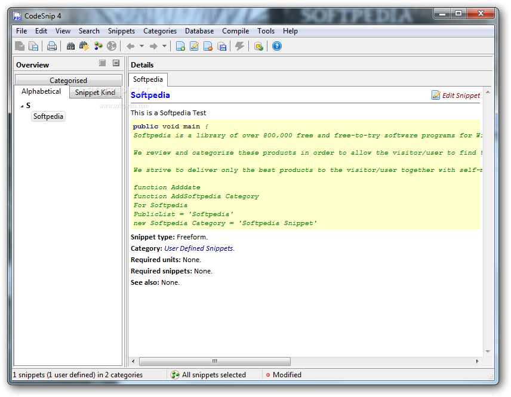Click the red Modified indicator dot
The image size is (511, 397).
[x=268, y=375]
